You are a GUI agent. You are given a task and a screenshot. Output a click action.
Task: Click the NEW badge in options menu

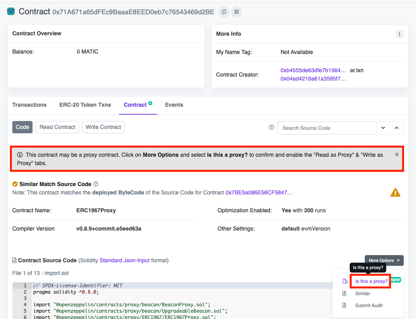tap(396, 280)
